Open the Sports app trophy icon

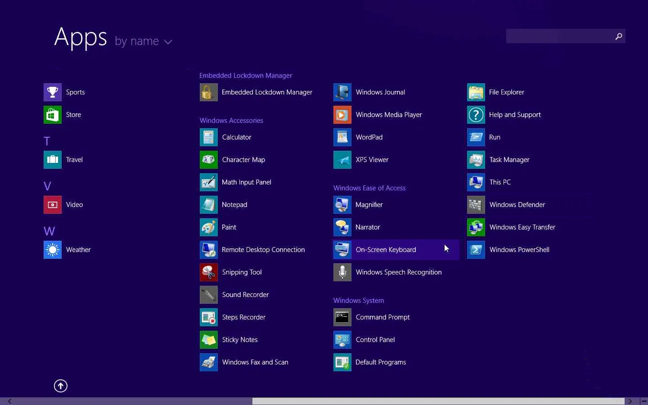tap(53, 92)
